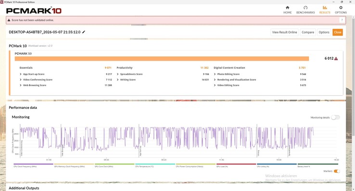Click the Video Conferencing chart marker
Image resolution: width=355 pixels, height=191 pixels.
(22, 148)
